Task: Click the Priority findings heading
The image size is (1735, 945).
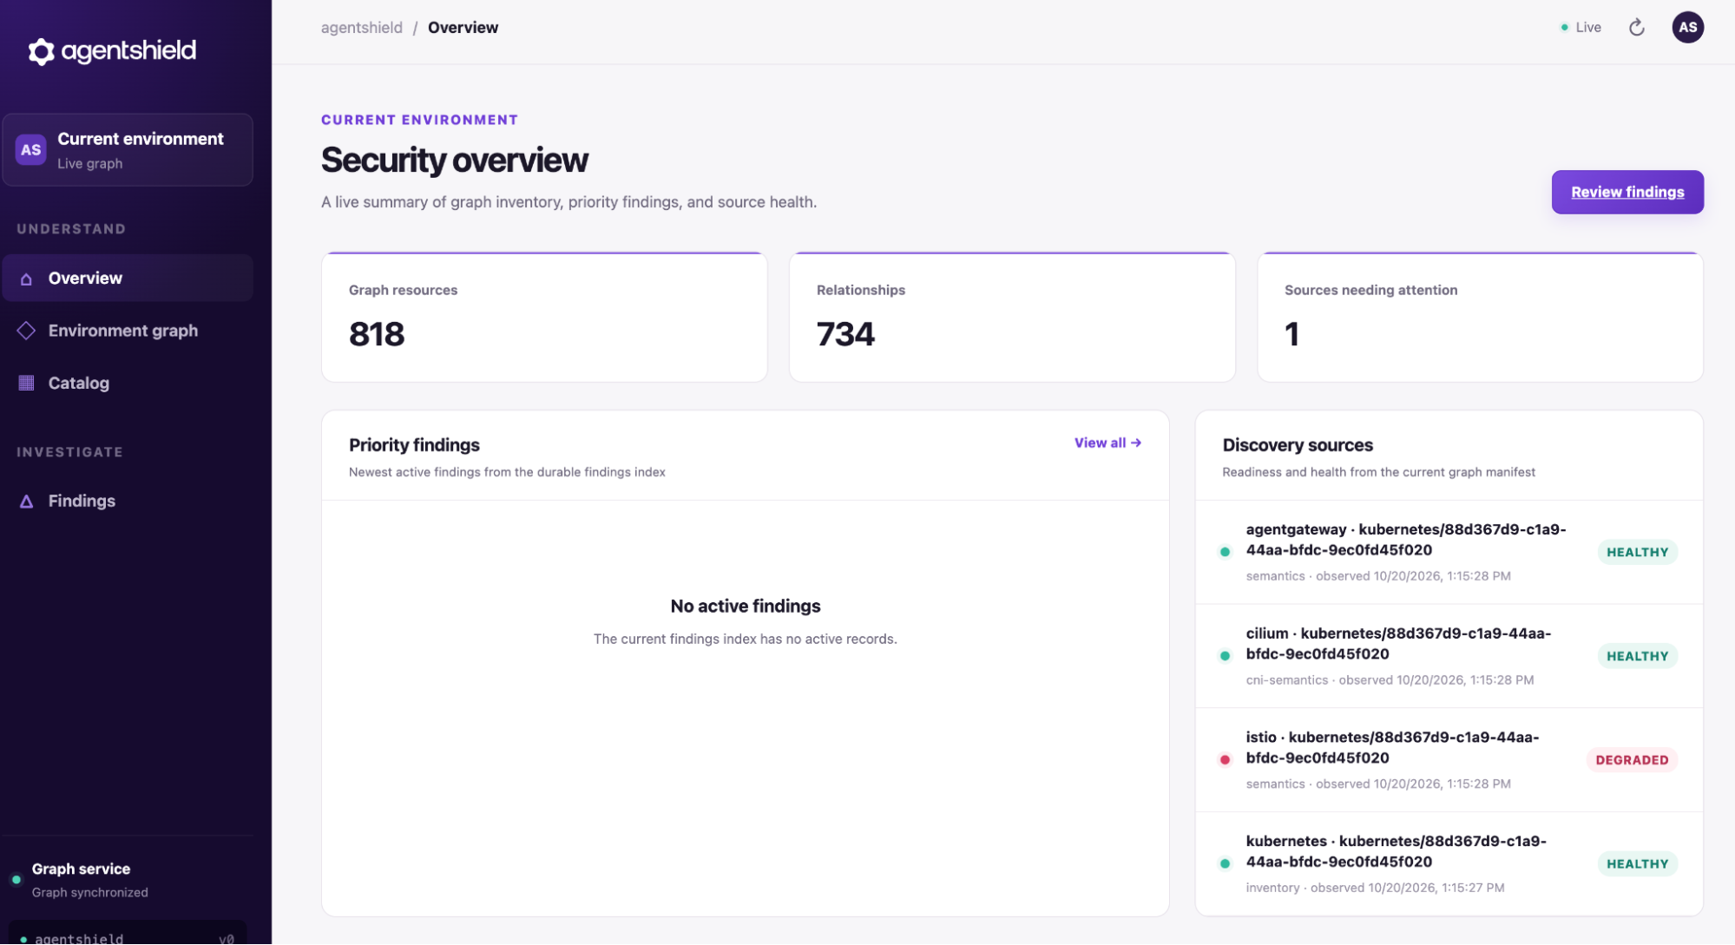Action: coord(414,445)
